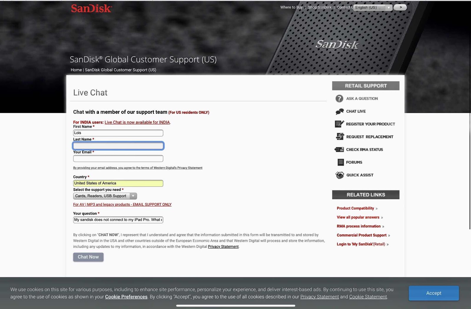Image resolution: width=471 pixels, height=309 pixels.
Task: Click the Chat Live speech bubble icon
Action: tap(339, 111)
